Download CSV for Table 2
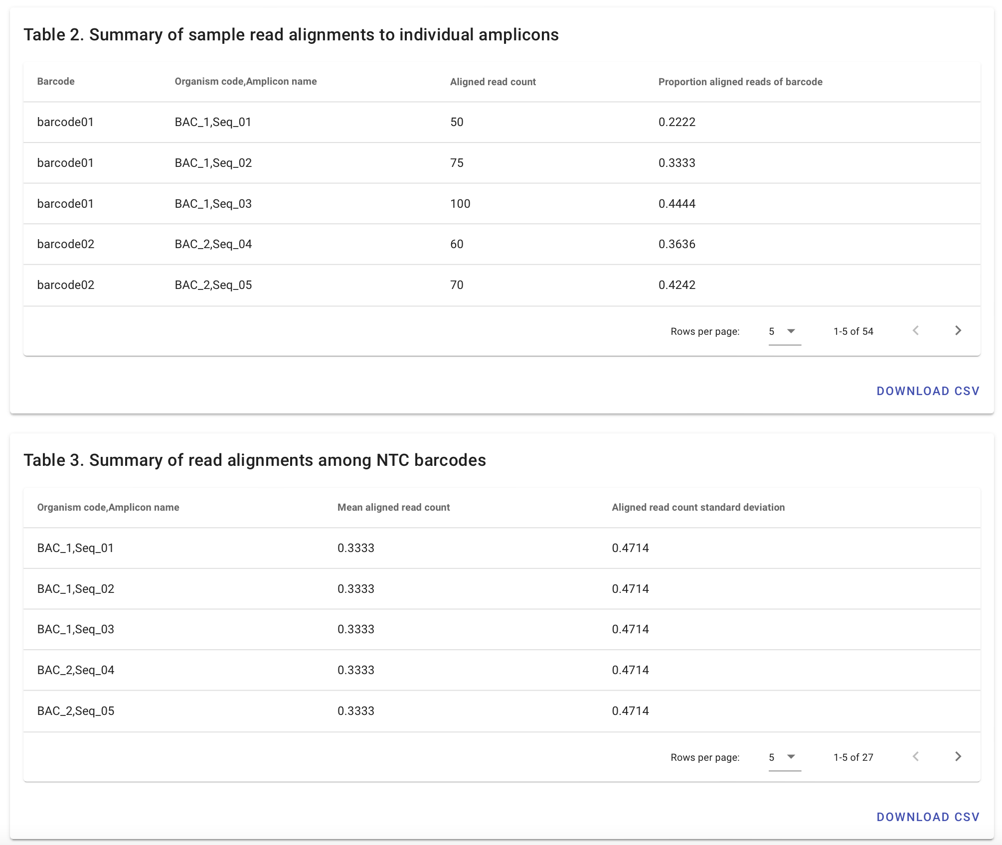Image resolution: width=1002 pixels, height=845 pixels. pos(928,391)
